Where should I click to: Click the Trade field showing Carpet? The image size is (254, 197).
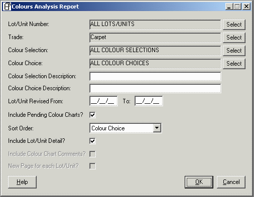pos(155,38)
